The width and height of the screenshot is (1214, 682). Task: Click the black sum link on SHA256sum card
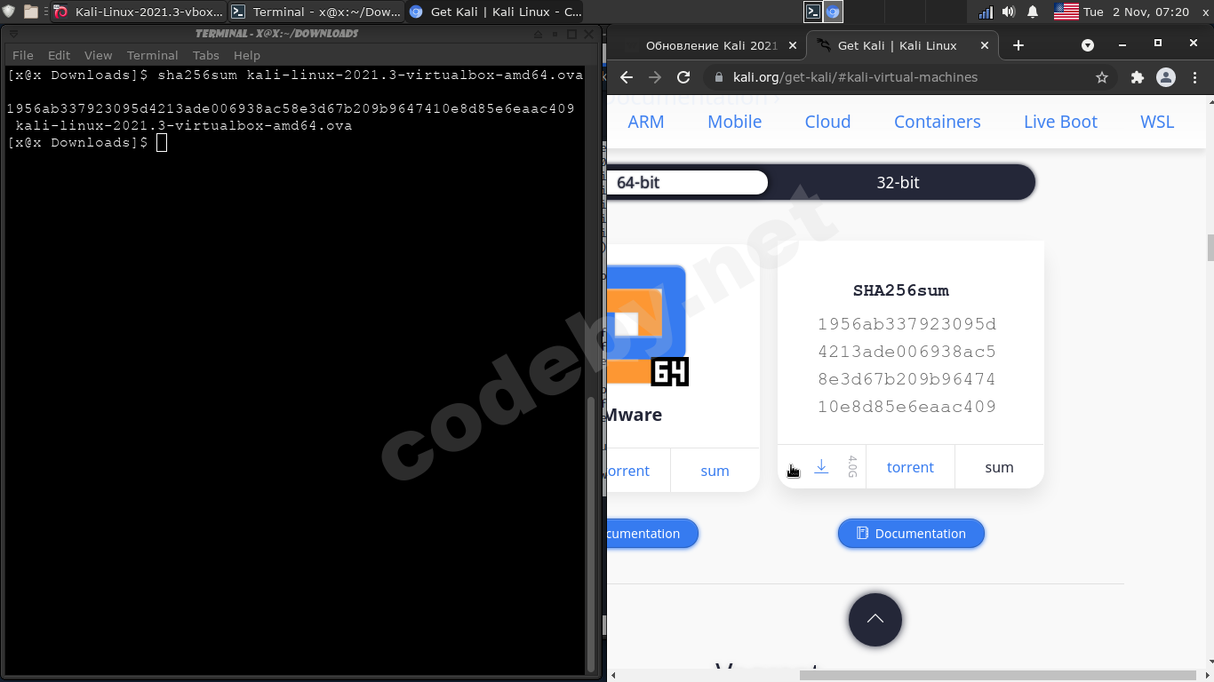999,467
